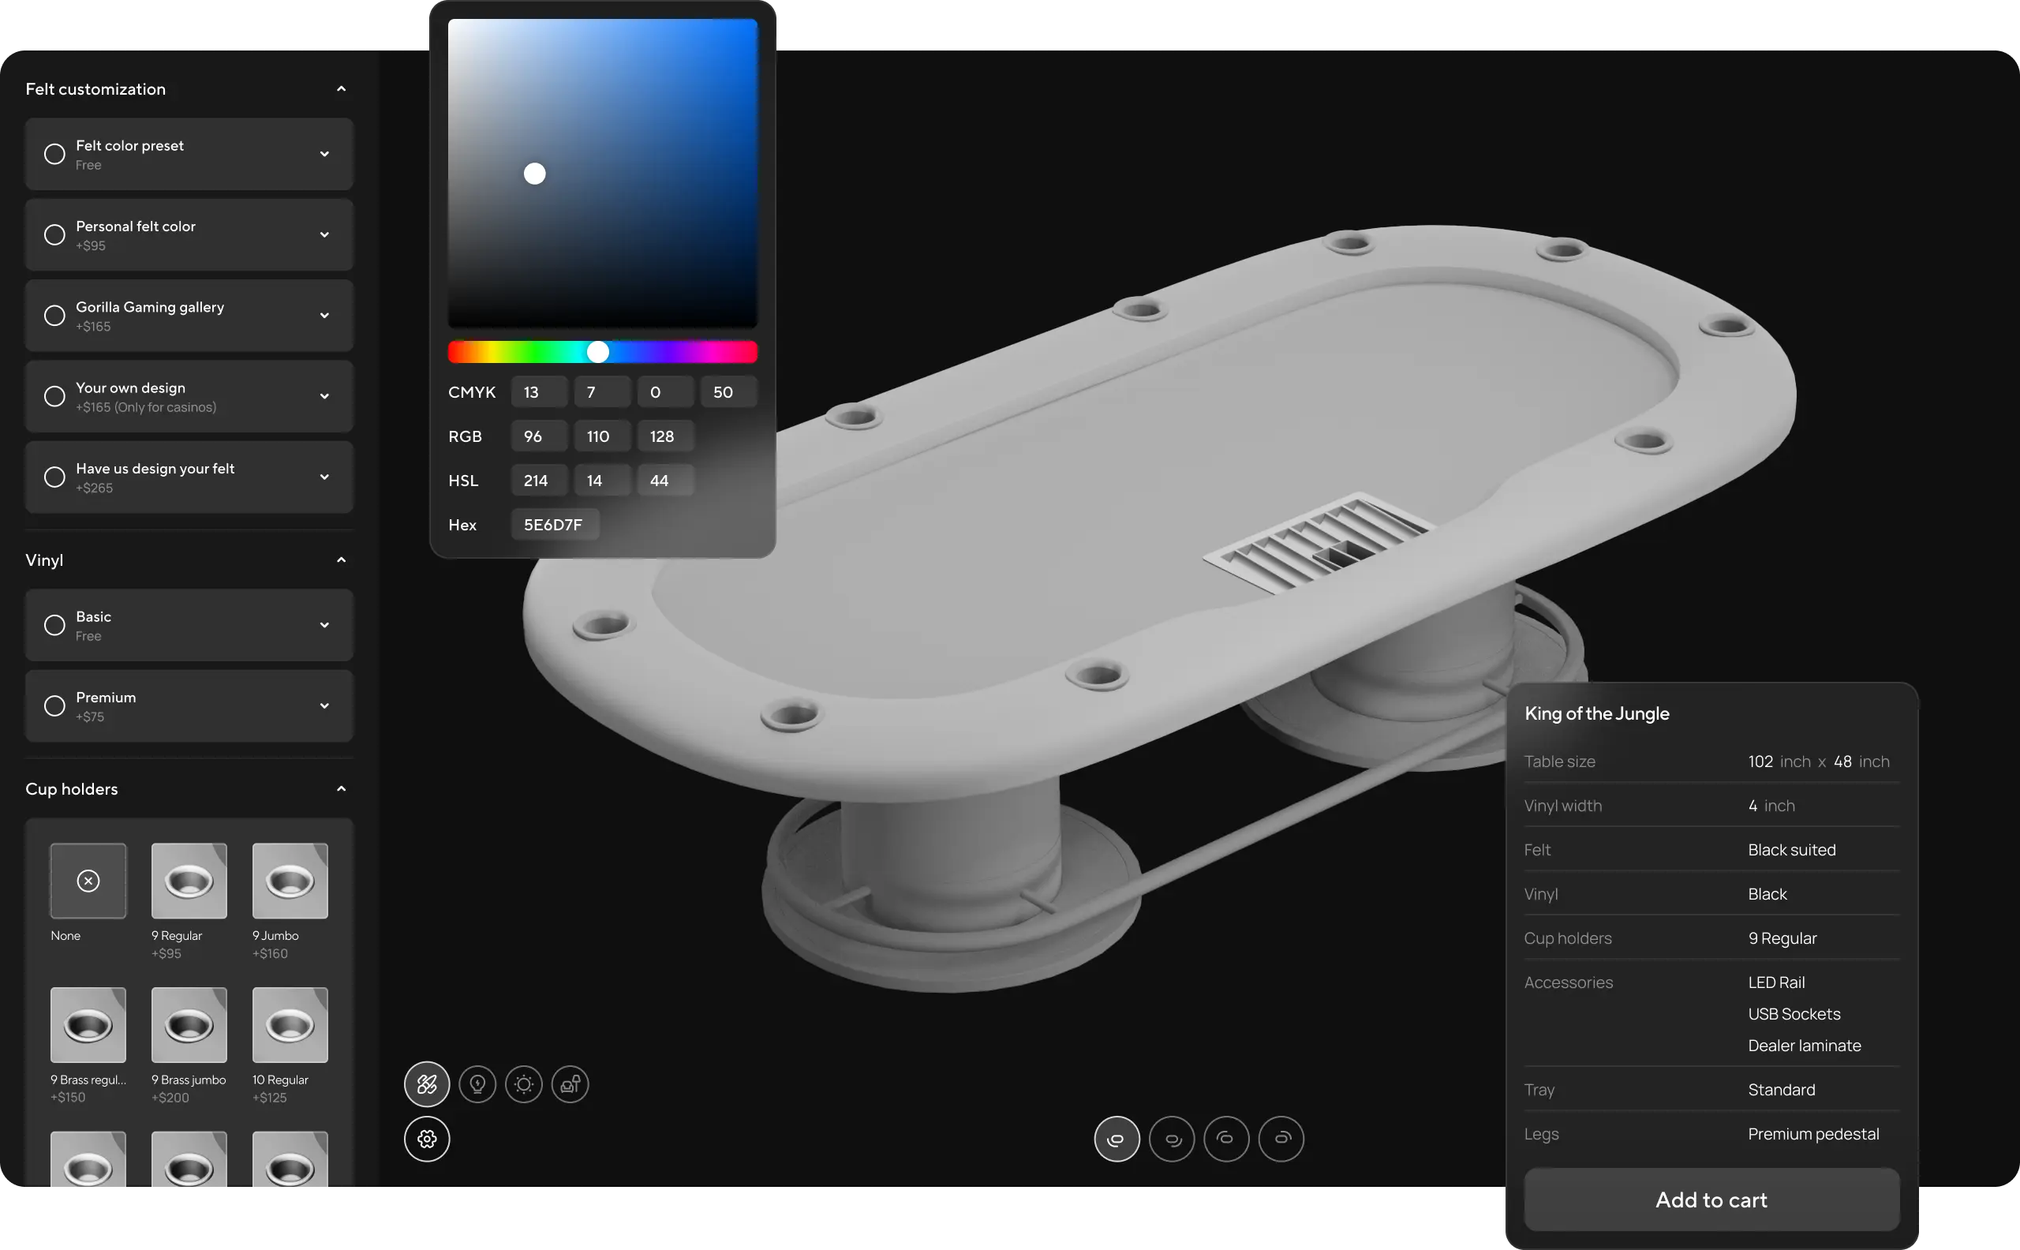Collapse the Felt customization section

(342, 89)
